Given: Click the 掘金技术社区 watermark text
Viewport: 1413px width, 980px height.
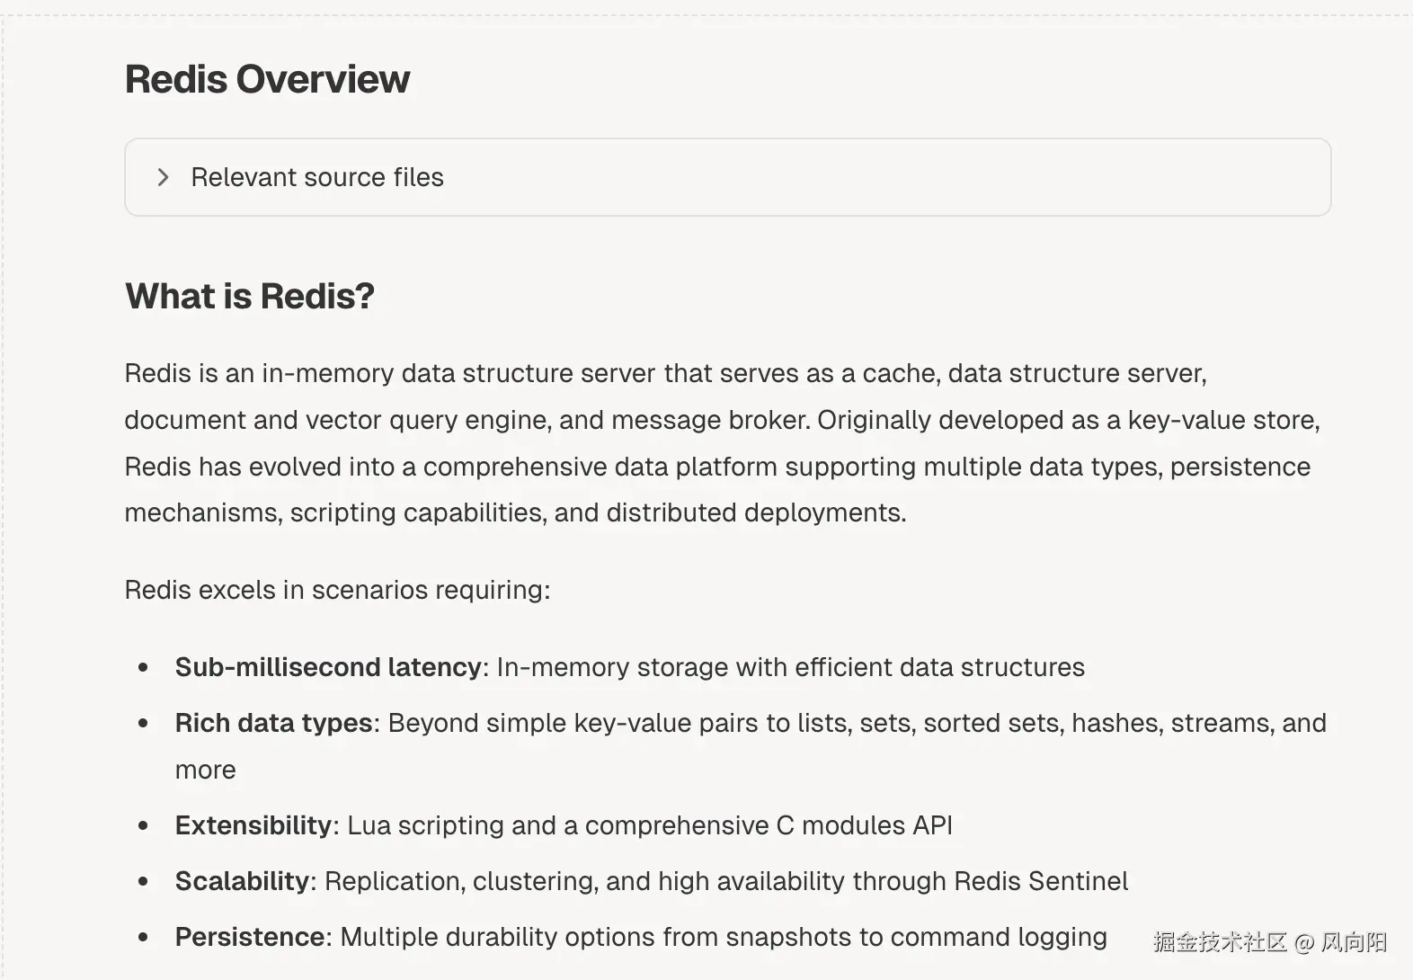Looking at the screenshot, I should [1220, 941].
